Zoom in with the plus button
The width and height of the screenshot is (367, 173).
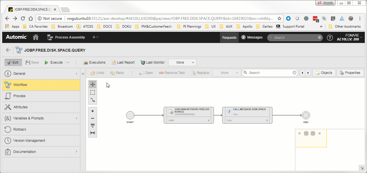pyautogui.click(x=93, y=111)
